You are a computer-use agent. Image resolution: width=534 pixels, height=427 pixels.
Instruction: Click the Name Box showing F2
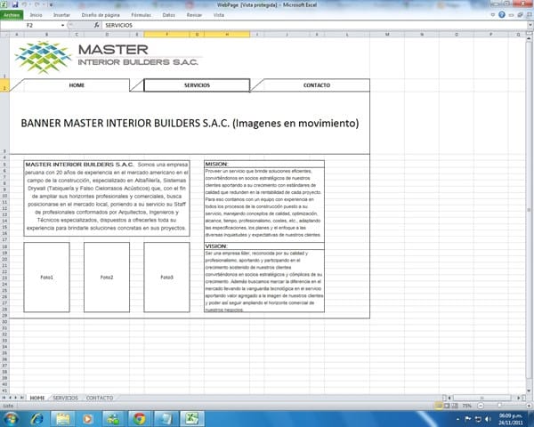click(30, 25)
